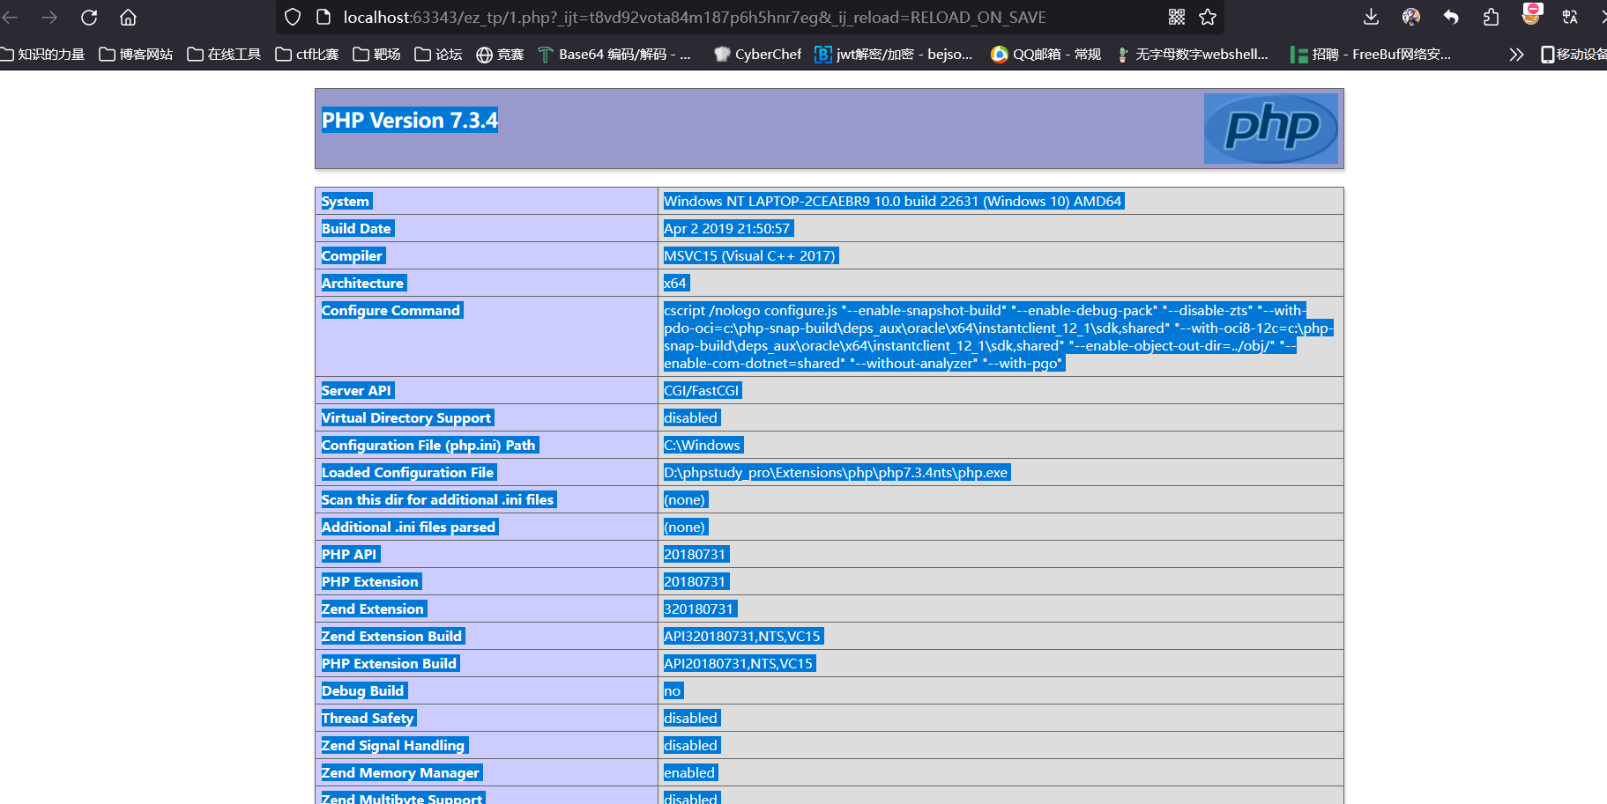1607x804 pixels.
Task: Click the PHP logo image
Action: 1271,129
